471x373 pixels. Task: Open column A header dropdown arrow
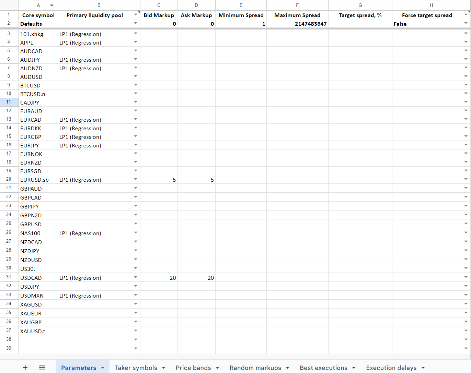pyautogui.click(x=52, y=5)
